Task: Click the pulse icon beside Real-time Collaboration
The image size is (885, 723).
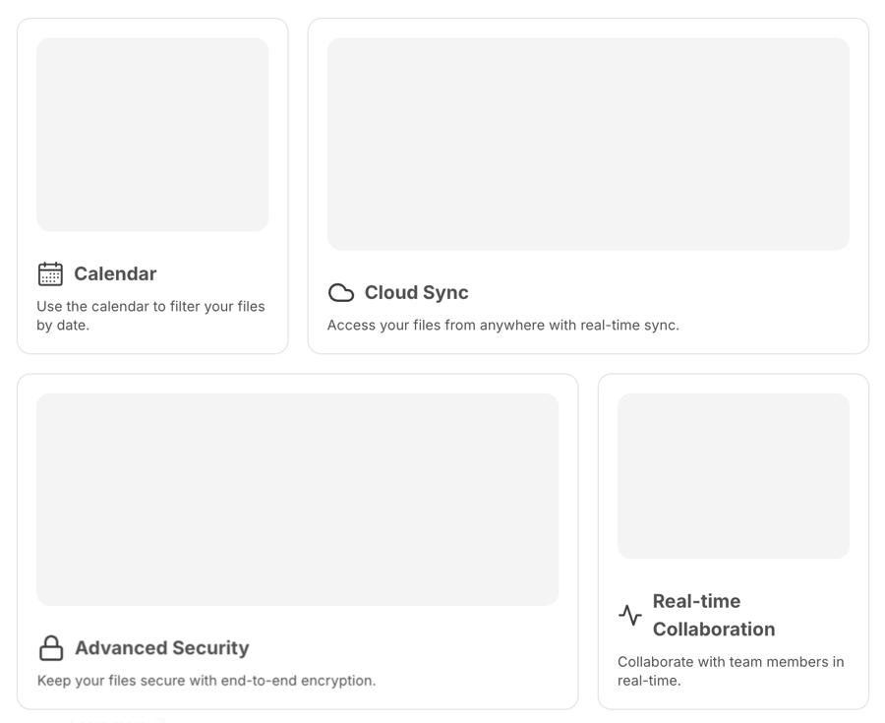Action: tap(629, 615)
